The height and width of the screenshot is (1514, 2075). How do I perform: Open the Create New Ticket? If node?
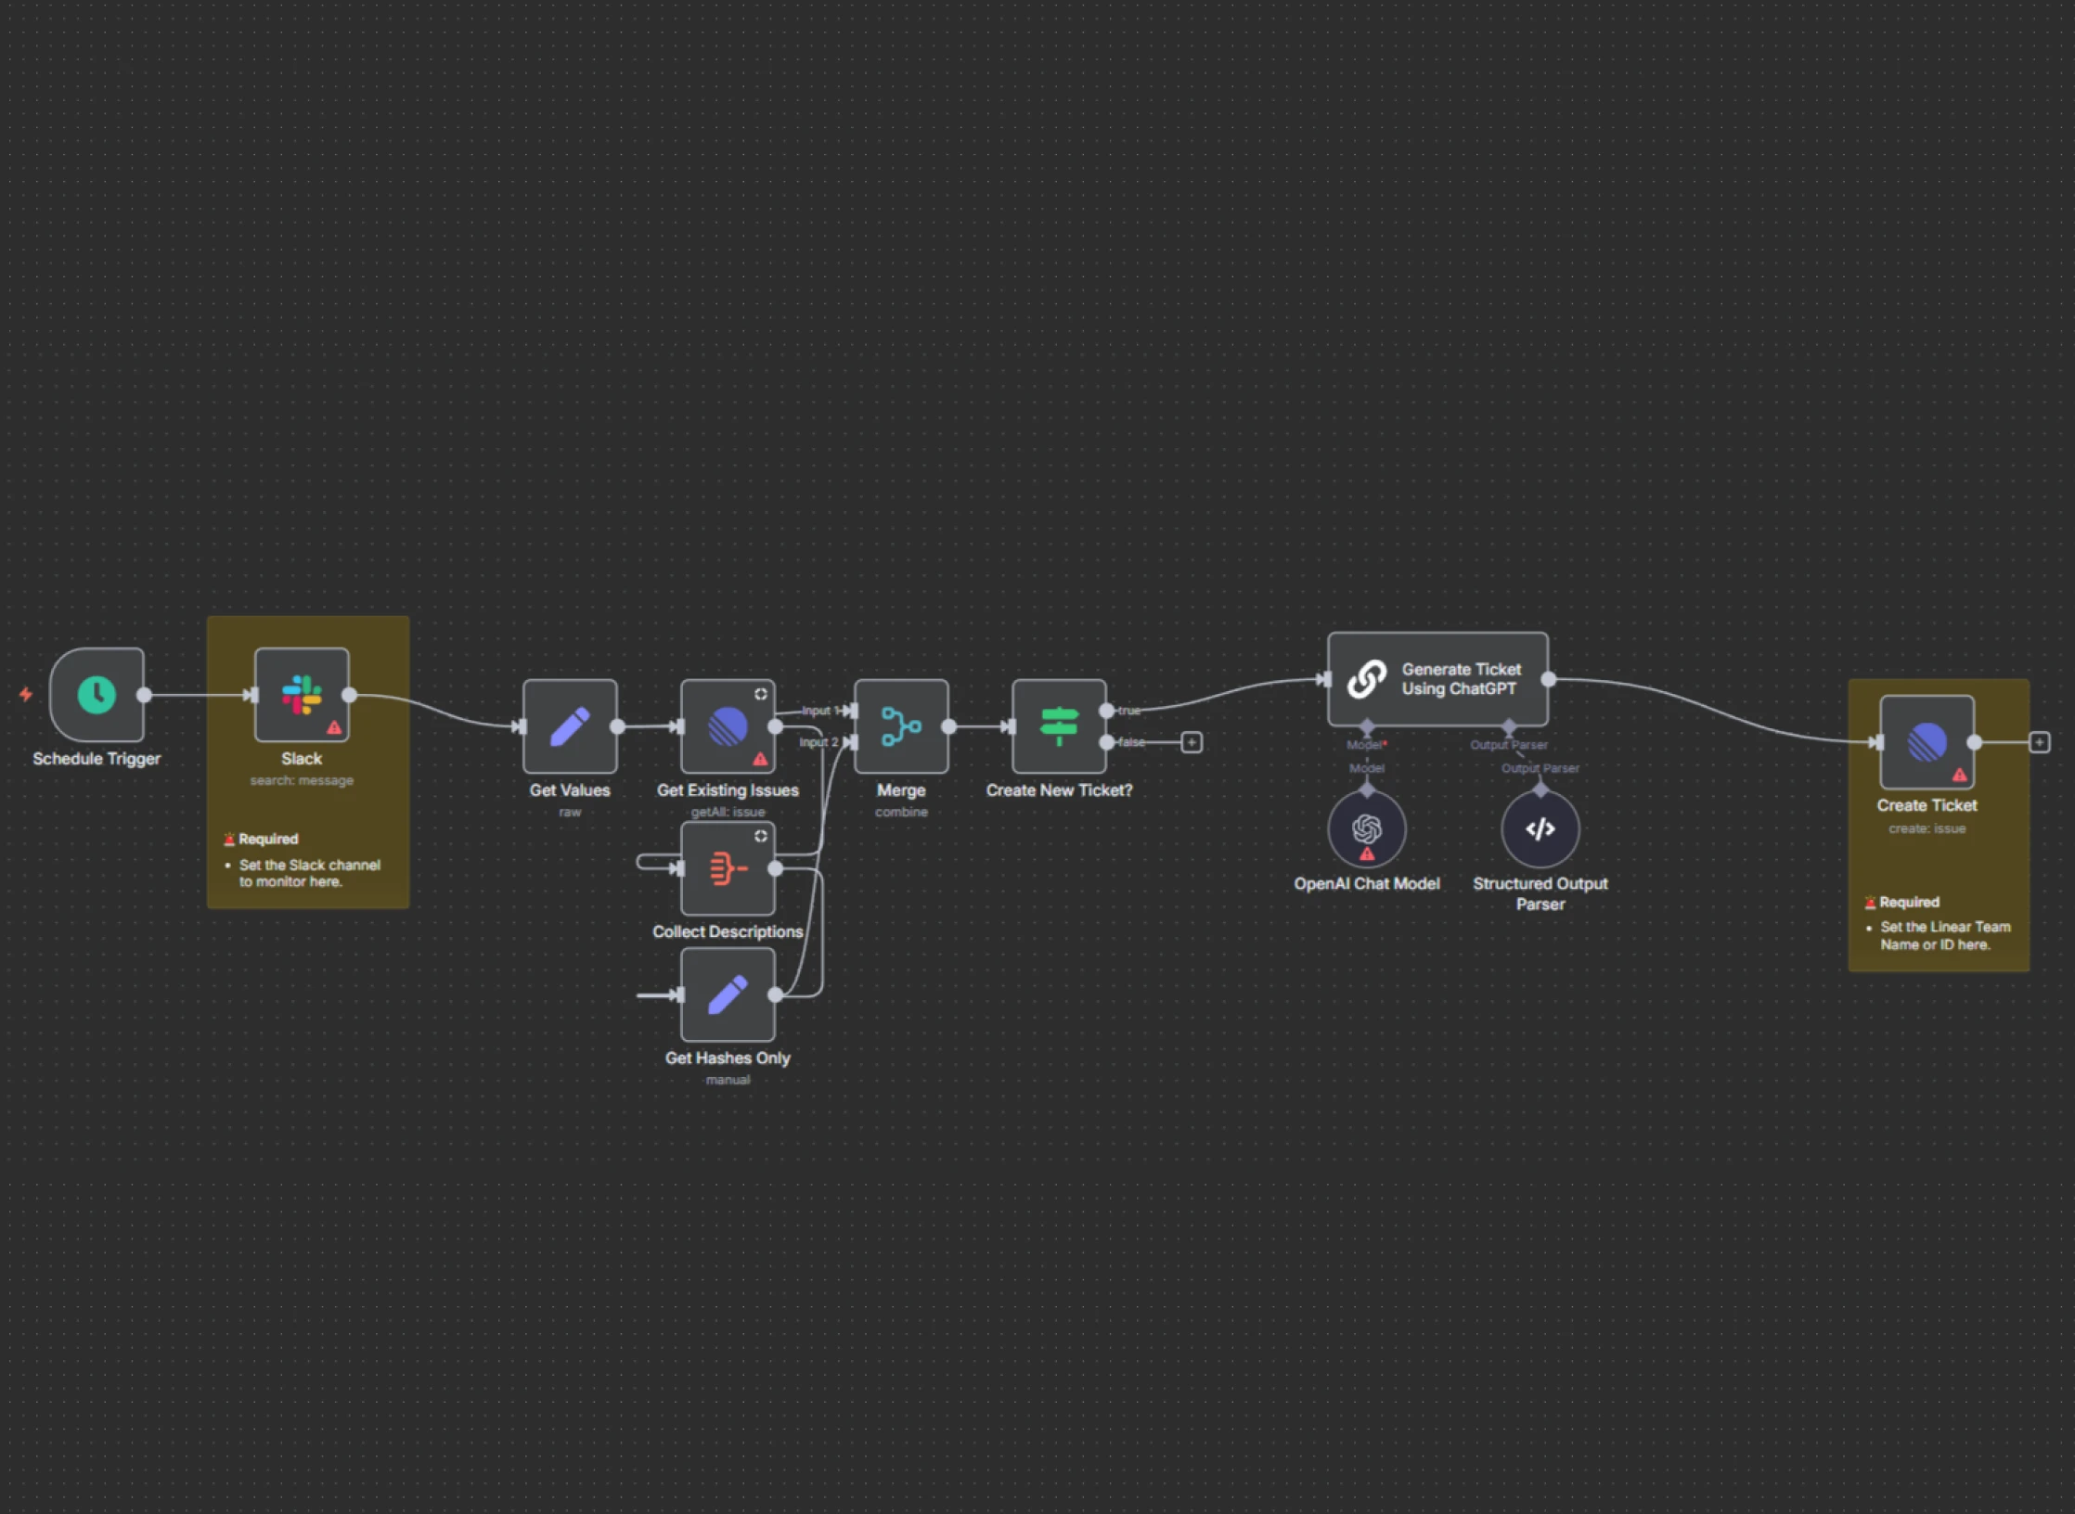(x=1059, y=726)
